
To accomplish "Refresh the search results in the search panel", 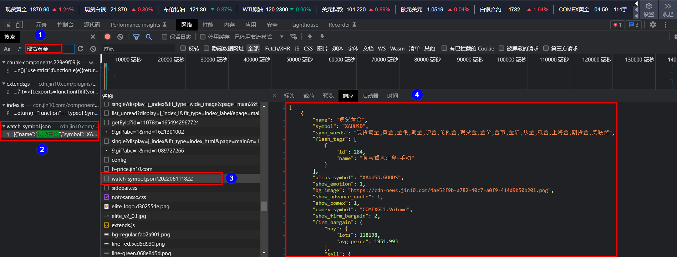I will tap(81, 49).
